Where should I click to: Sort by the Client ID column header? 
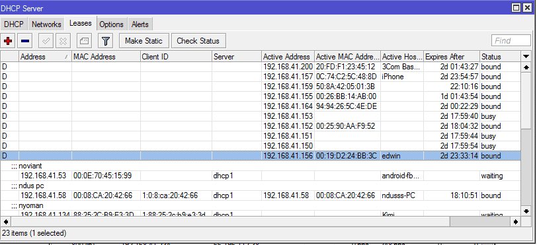pyautogui.click(x=177, y=57)
